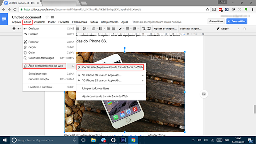Choose Cancelar seleção
Screen dimensions: 256x144
click(x=49, y=79)
